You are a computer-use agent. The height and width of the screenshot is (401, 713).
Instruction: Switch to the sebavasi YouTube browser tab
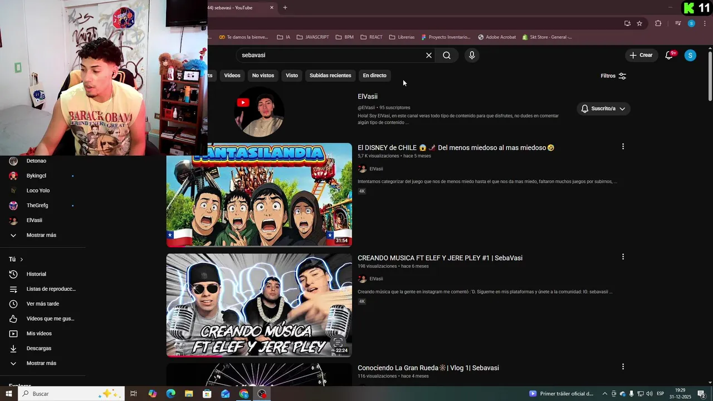237,8
